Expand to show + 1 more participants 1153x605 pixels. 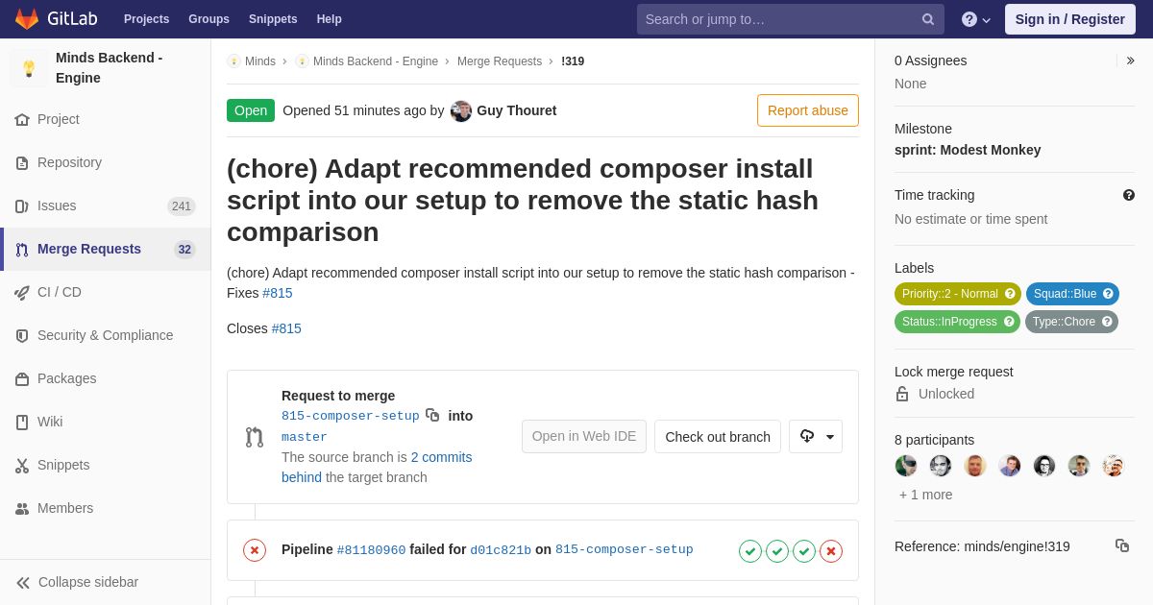click(926, 495)
